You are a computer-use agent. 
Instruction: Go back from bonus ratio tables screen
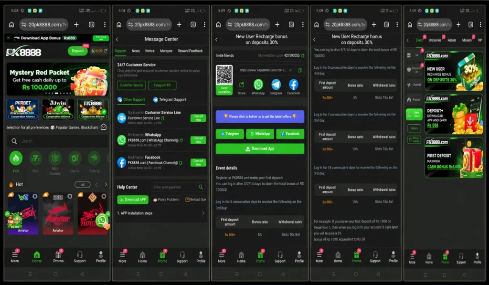(314, 40)
